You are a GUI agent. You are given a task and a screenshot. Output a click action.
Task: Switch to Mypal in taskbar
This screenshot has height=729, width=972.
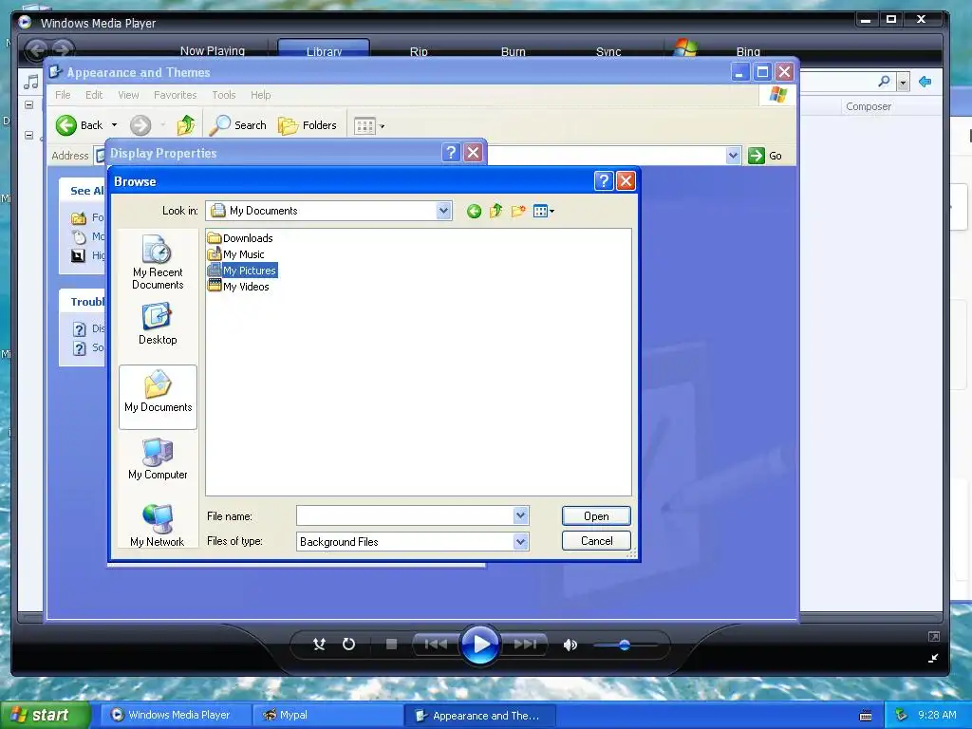coord(327,715)
